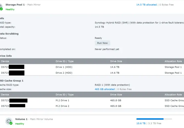Click the 14.6 TB size of Drive 2
This screenshot has height=128, width=184.
coord(115,73)
